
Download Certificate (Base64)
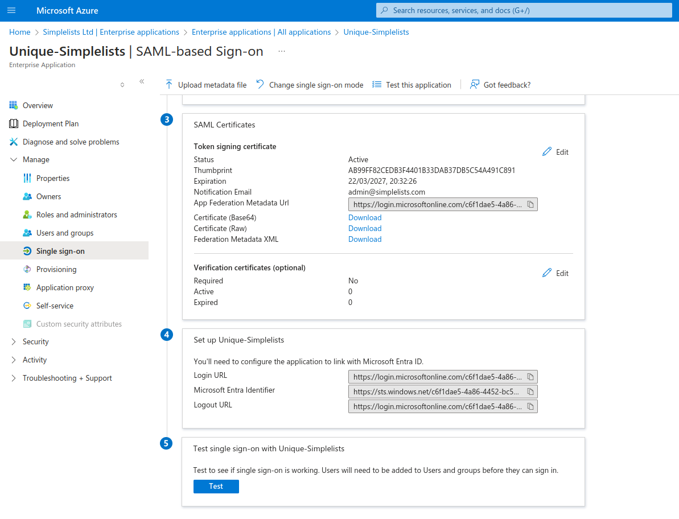(365, 217)
